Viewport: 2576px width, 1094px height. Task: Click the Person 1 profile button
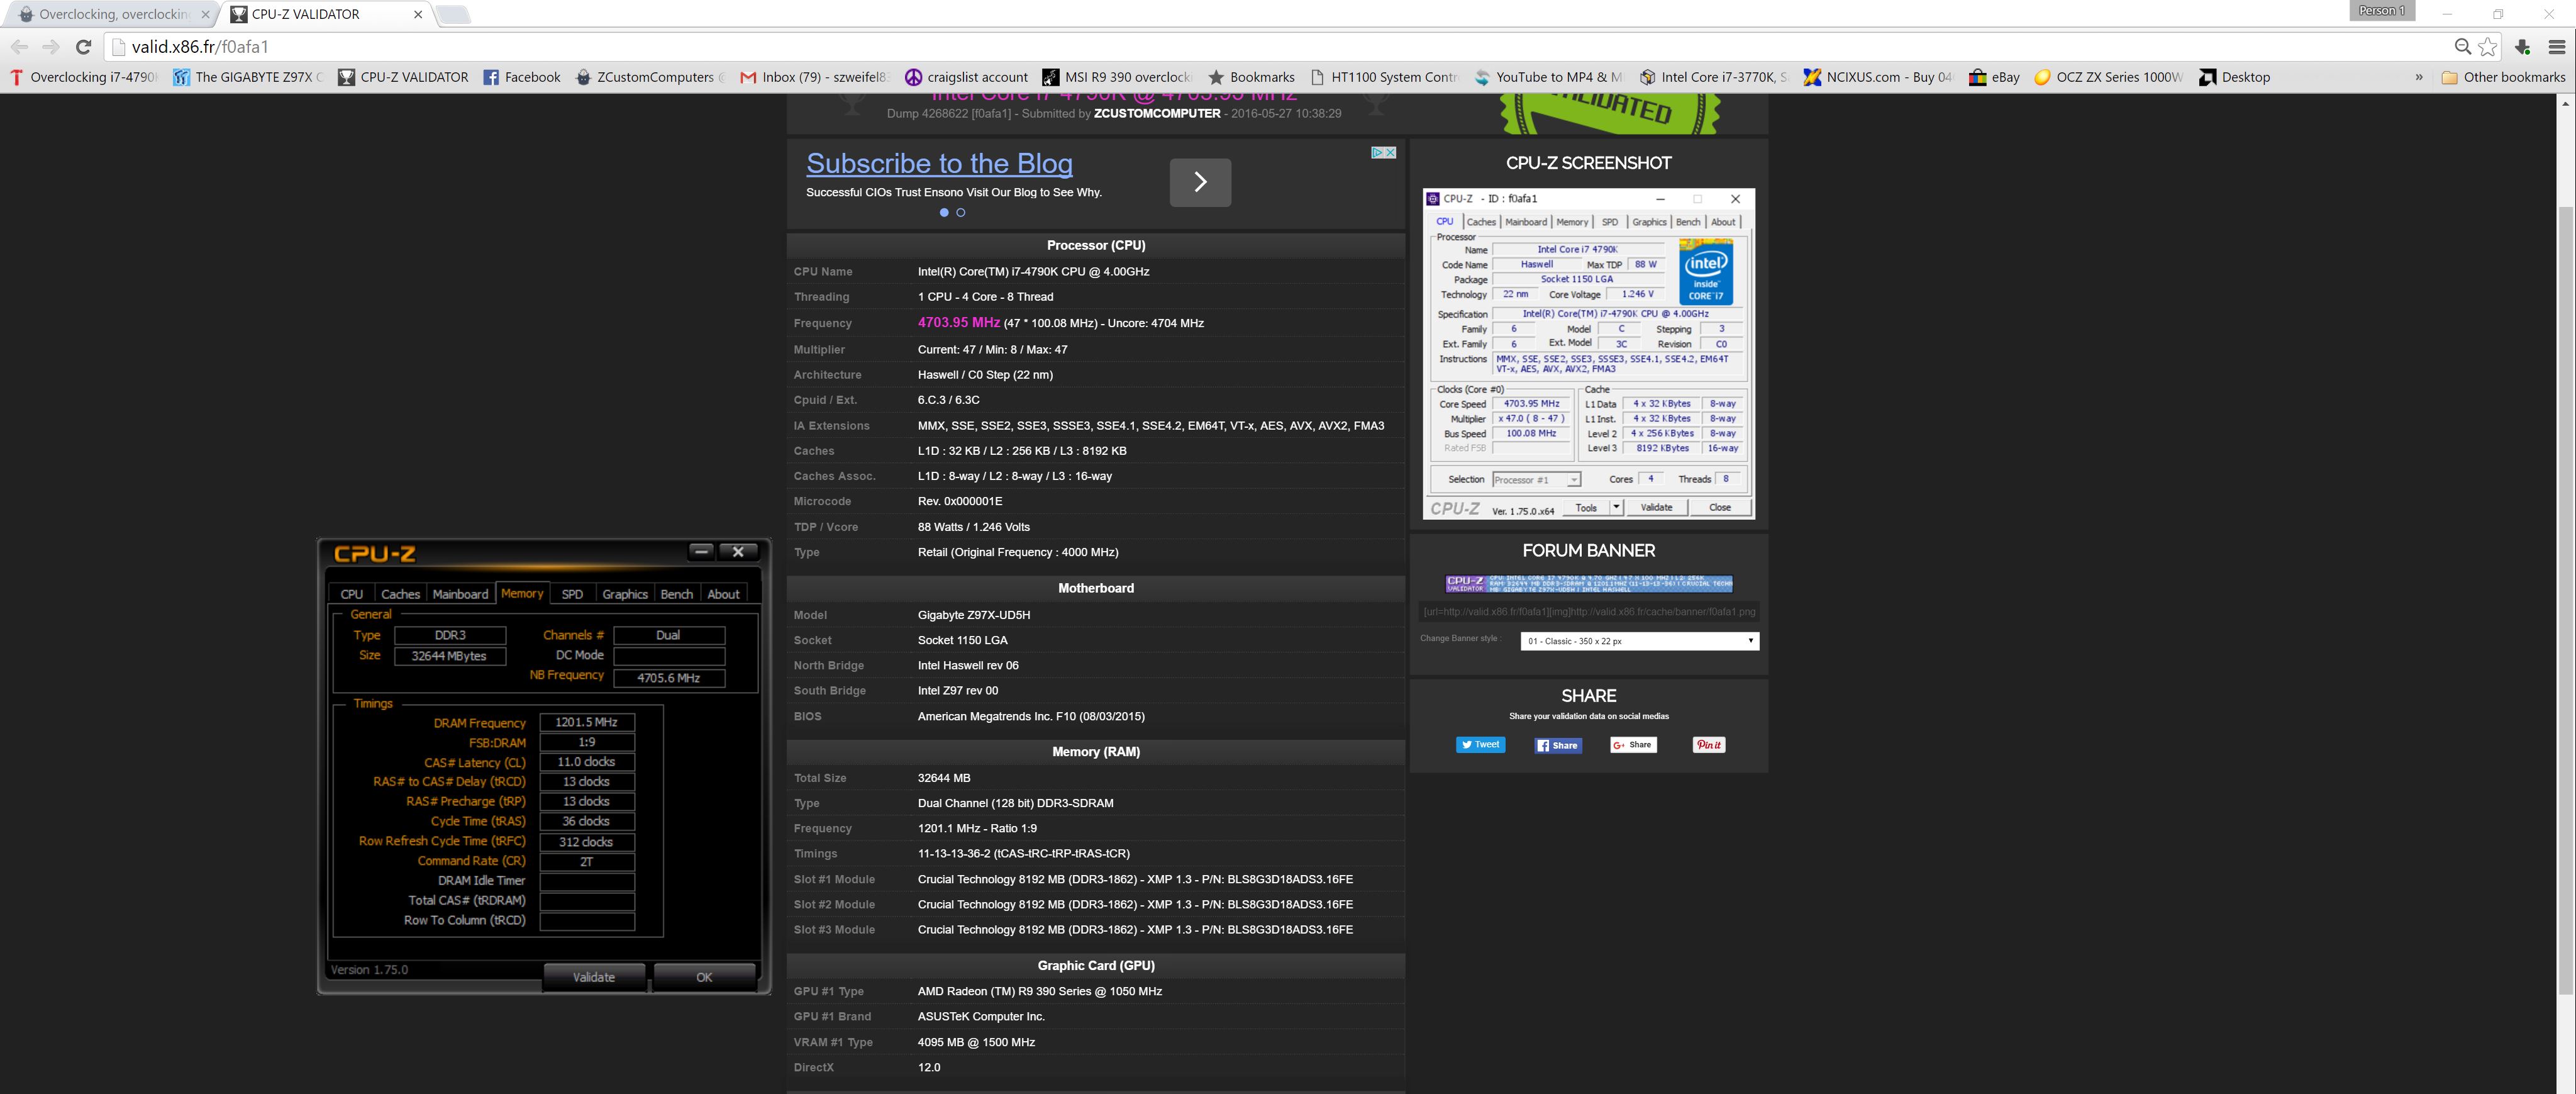[x=2381, y=11]
